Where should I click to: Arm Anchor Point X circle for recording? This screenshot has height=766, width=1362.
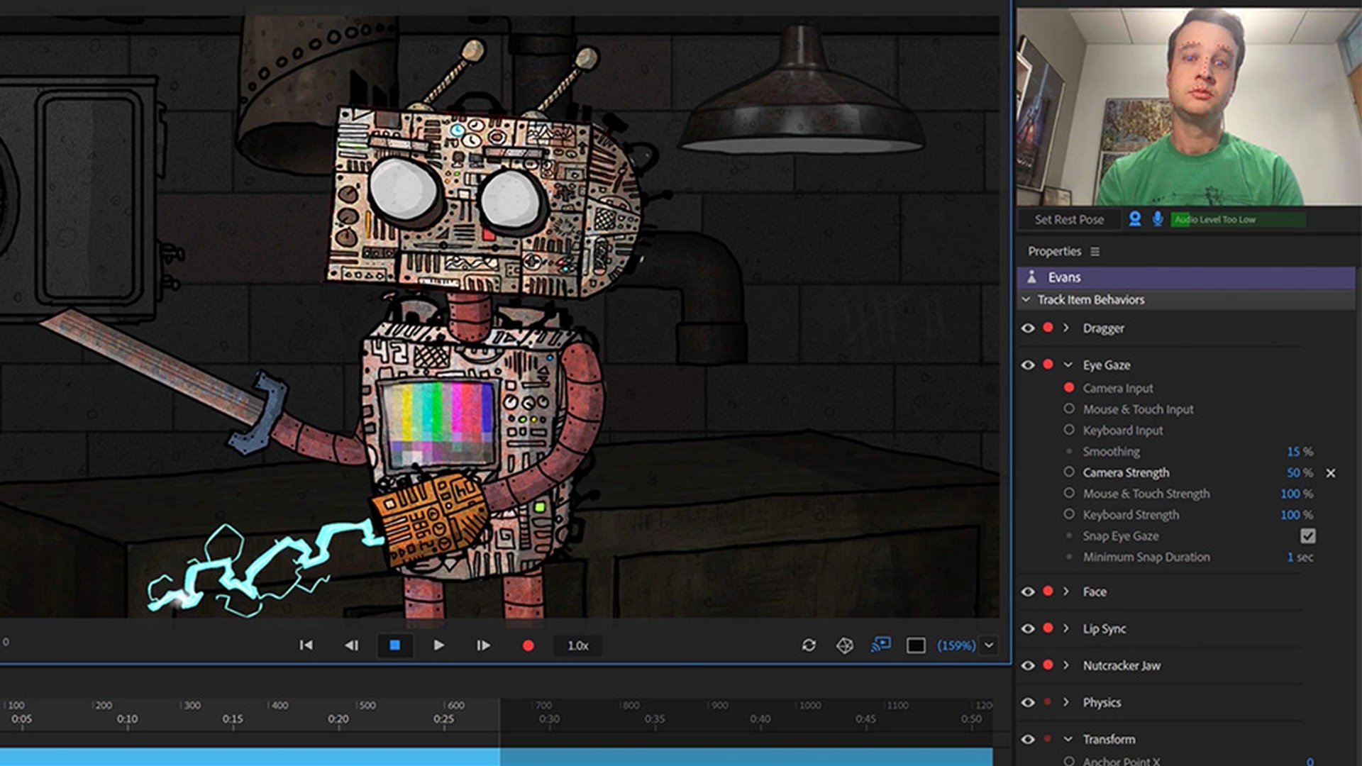tap(1069, 761)
